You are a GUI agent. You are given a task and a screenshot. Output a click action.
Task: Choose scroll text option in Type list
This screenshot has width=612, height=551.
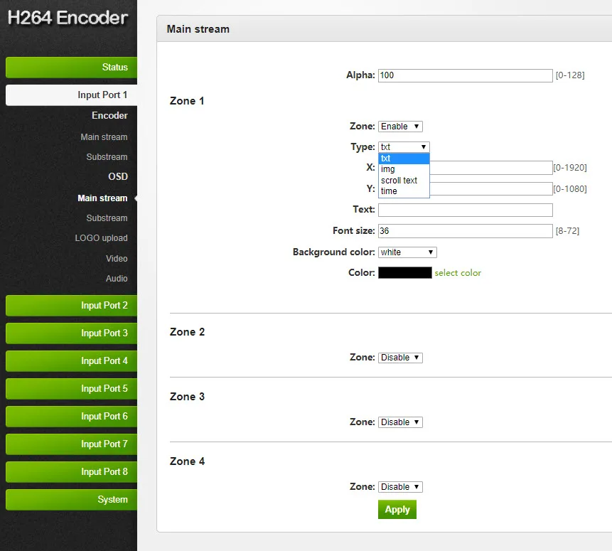404,180
